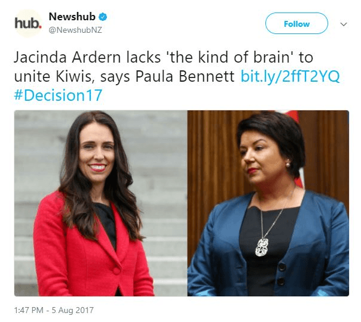Image resolution: width=361 pixels, height=322 pixels.
Task: View the photo of woman in blue jacket
Action: point(268,203)
